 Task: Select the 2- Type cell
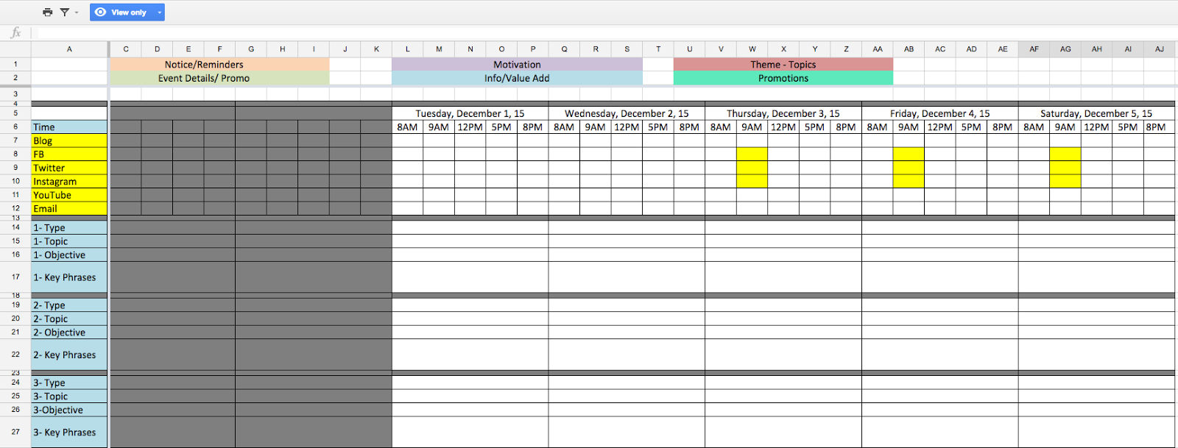69,305
